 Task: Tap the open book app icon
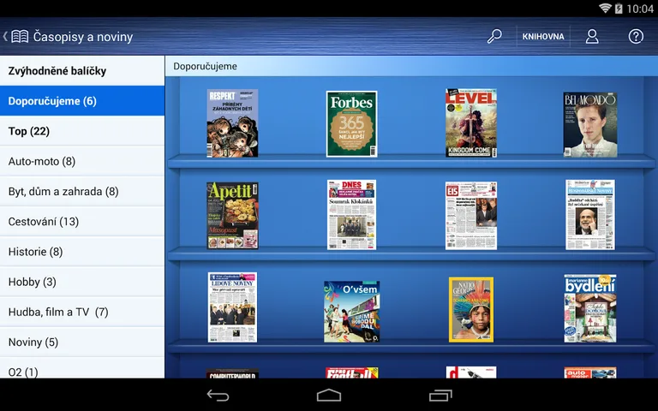click(20, 37)
